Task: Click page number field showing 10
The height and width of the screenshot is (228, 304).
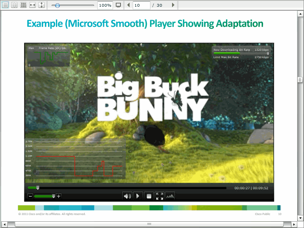Action: (141, 5)
